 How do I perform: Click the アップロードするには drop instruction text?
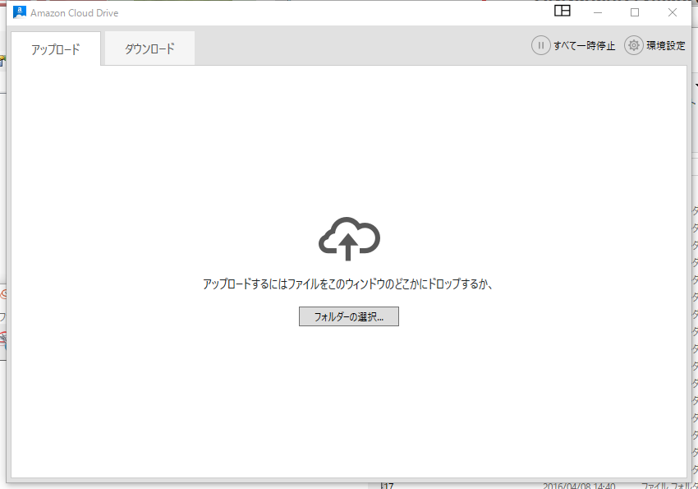347,284
